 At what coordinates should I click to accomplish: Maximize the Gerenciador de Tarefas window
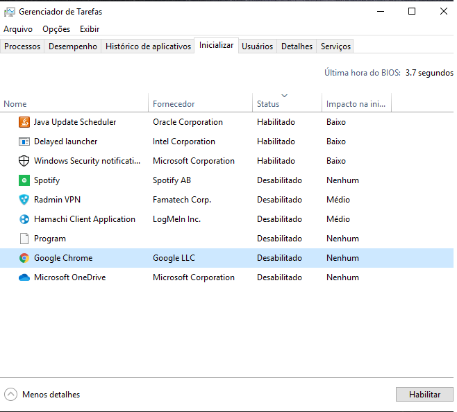click(x=412, y=12)
